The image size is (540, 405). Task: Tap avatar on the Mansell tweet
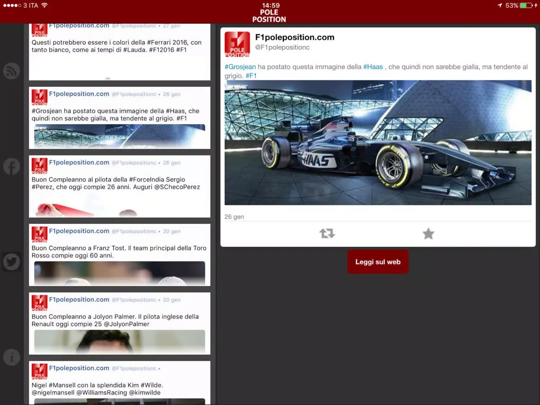pyautogui.click(x=39, y=371)
